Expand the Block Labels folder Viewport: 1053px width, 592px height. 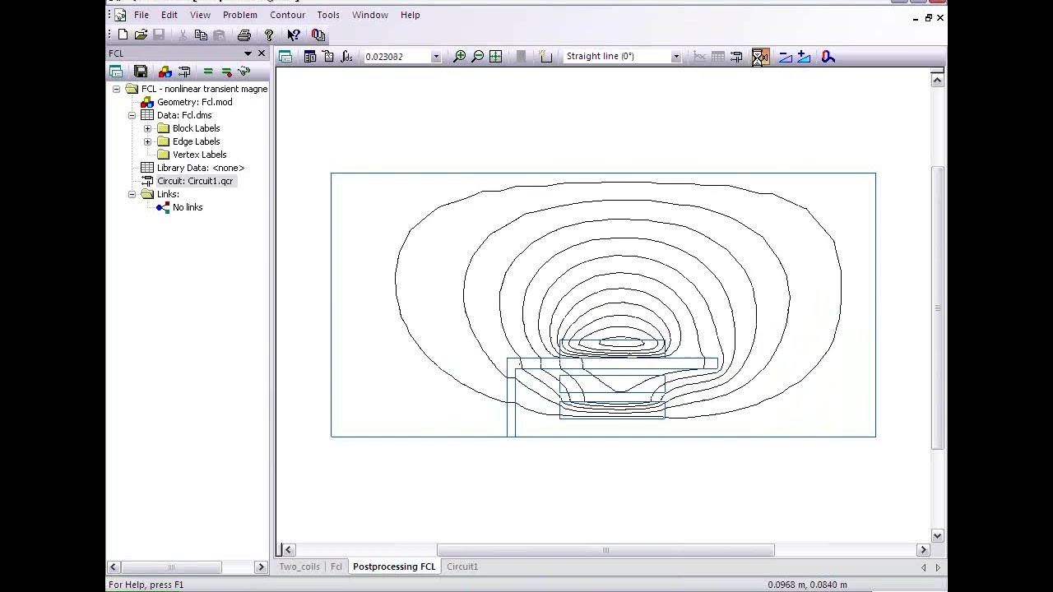pos(147,128)
